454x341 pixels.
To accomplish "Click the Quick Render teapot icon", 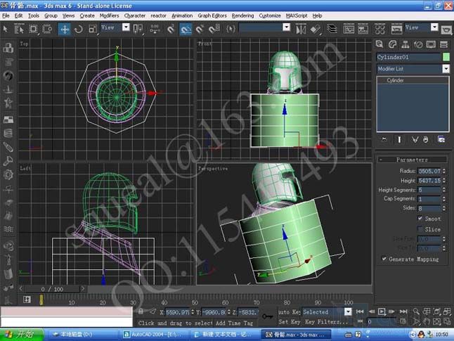I will point(446,30).
